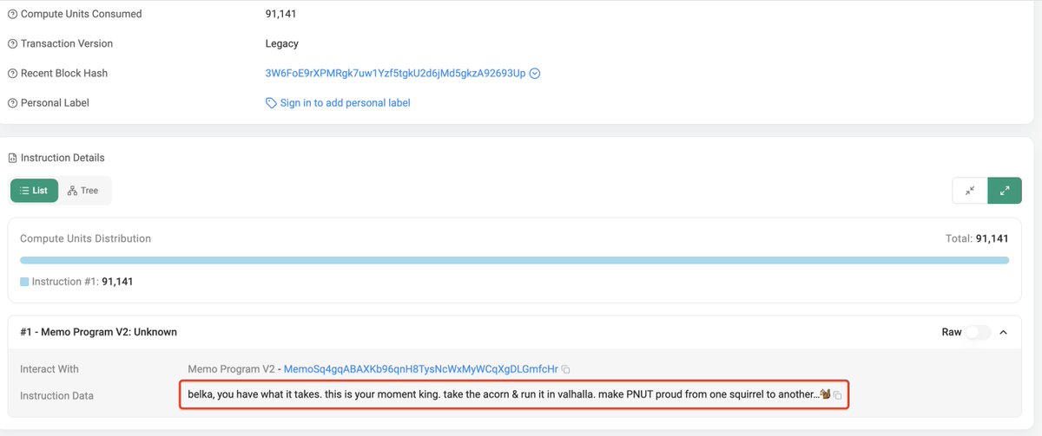
Task: Click help icon next to Transaction Version
Action: (x=13, y=43)
